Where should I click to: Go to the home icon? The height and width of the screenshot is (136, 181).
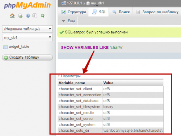(x=12, y=15)
